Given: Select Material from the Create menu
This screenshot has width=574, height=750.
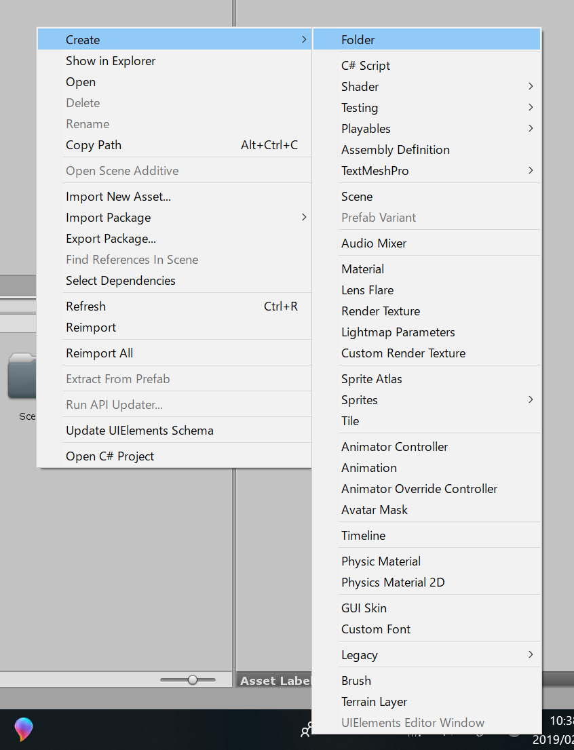Looking at the screenshot, I should point(363,269).
